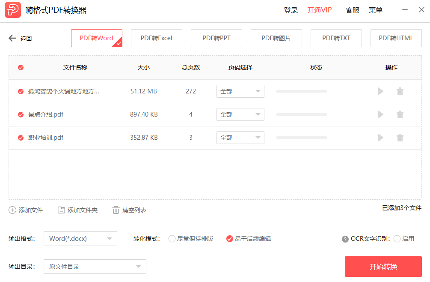Click the OCR help question mark icon
430x282 pixels.
pyautogui.click(x=345, y=239)
